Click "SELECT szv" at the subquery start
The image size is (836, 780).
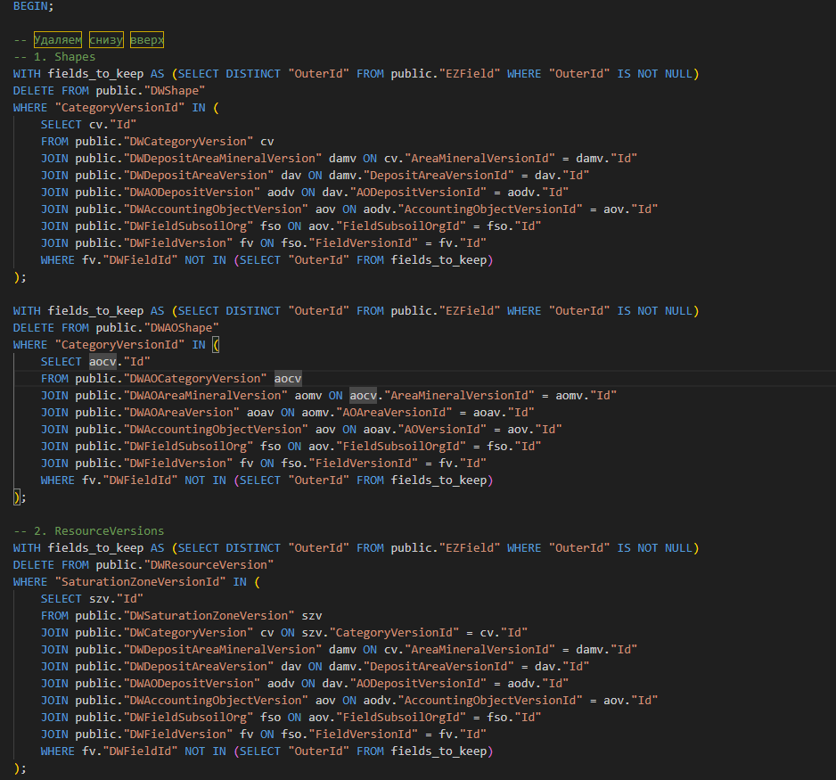pyautogui.click(x=78, y=599)
